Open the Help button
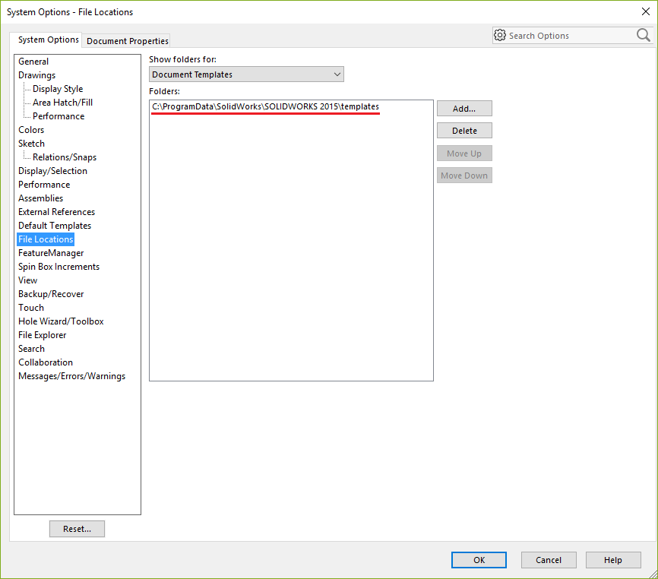This screenshot has width=658, height=579. [613, 560]
